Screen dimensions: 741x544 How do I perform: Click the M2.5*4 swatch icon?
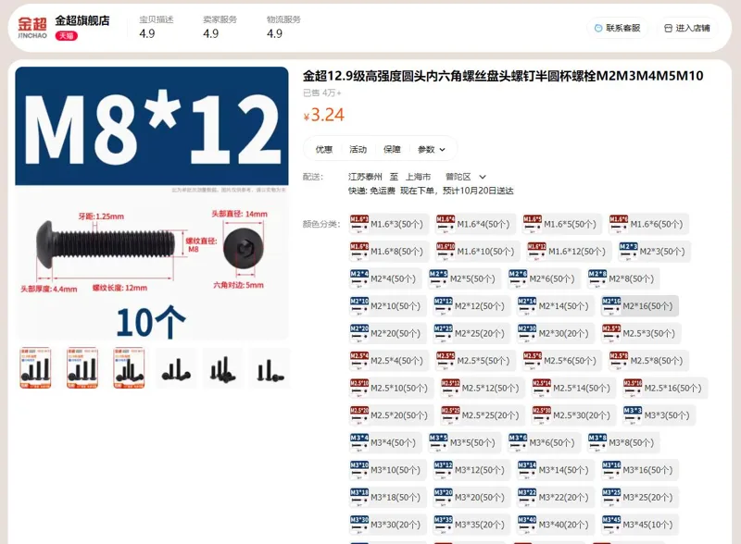point(359,361)
